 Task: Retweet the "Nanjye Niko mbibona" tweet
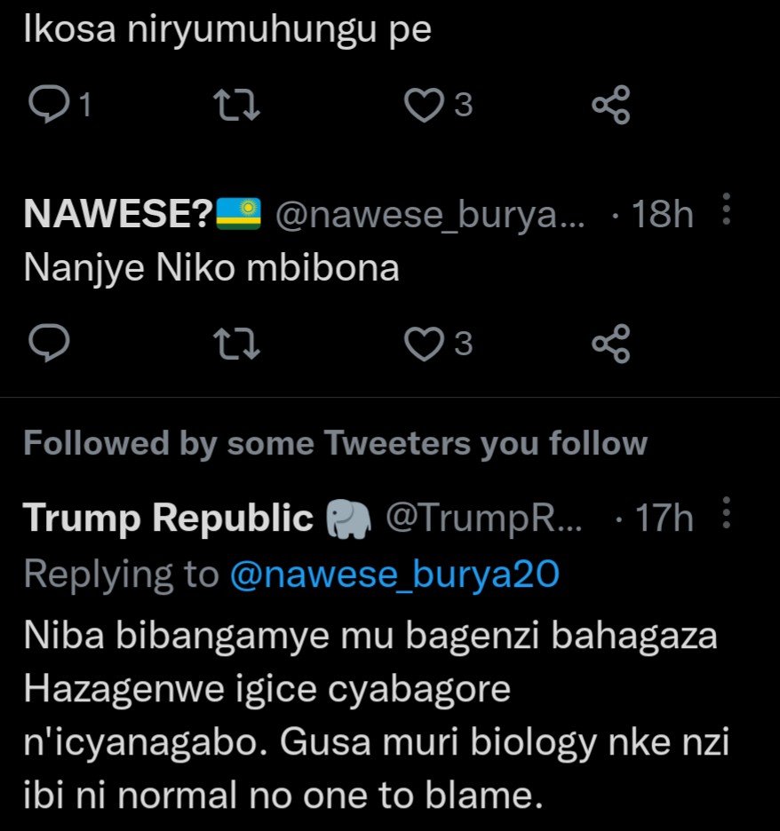(238, 344)
